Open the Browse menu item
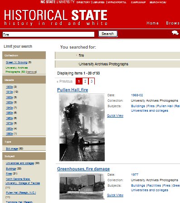 (x=173, y=23)
